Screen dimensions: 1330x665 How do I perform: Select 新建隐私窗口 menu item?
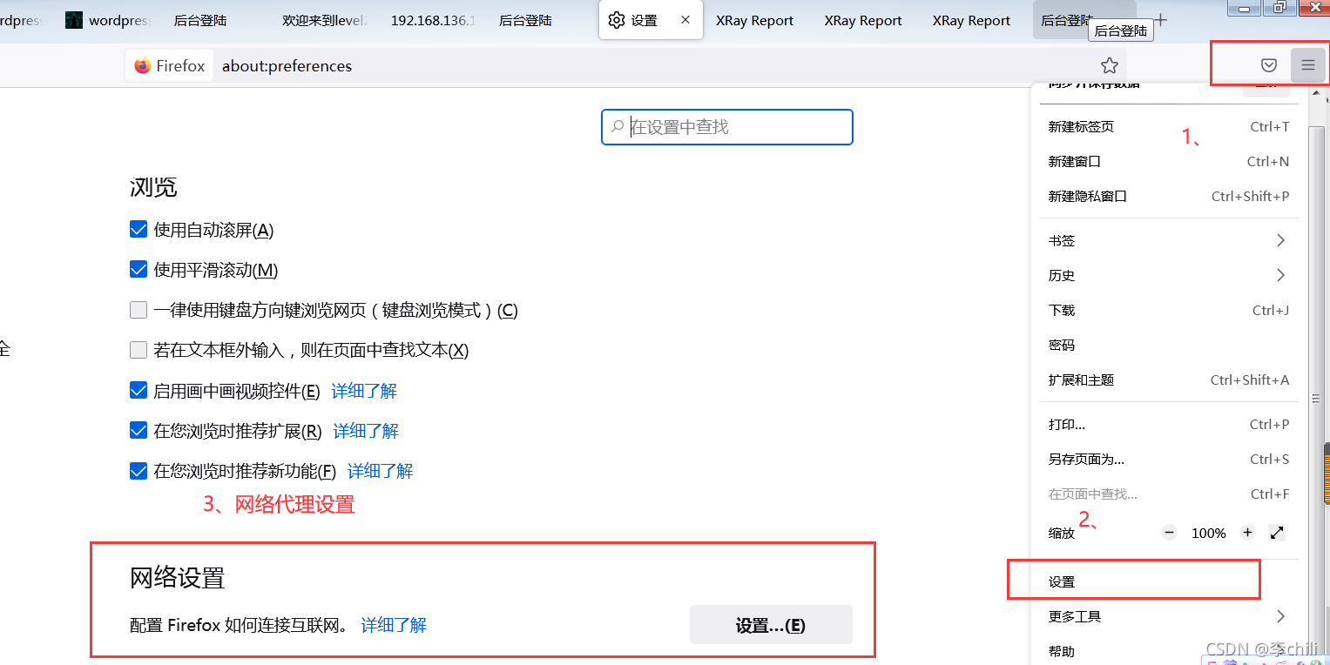click(x=1167, y=197)
